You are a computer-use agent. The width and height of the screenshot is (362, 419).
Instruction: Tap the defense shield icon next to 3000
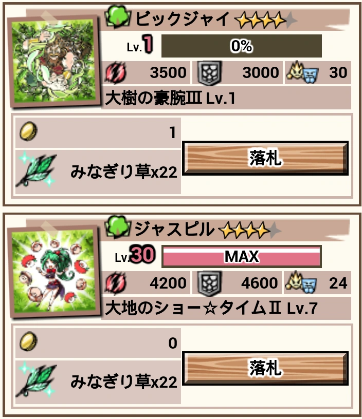209,73
